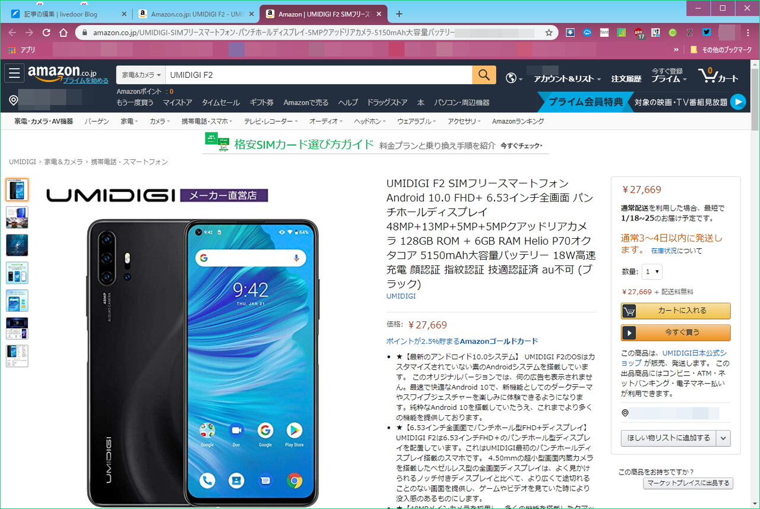Click the browser forward arrow
The image size is (760, 509).
[29, 33]
